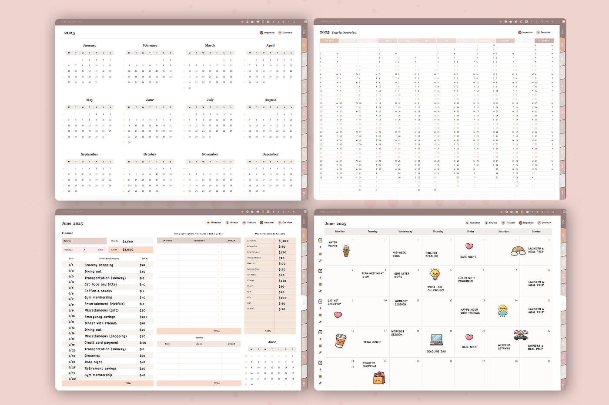The height and width of the screenshot is (405, 609).
Task: Click the December column header in the Yearly Overview
Action: pos(544,41)
